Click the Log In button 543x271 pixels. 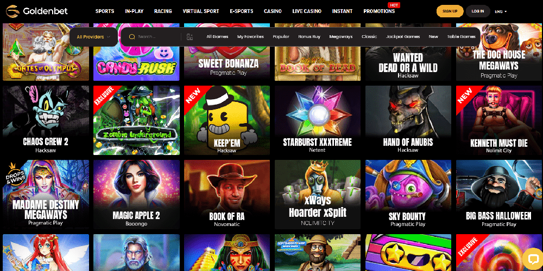point(478,11)
